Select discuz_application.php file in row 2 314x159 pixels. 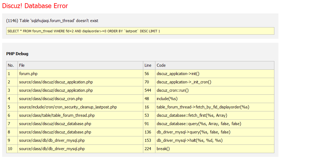click(80, 82)
